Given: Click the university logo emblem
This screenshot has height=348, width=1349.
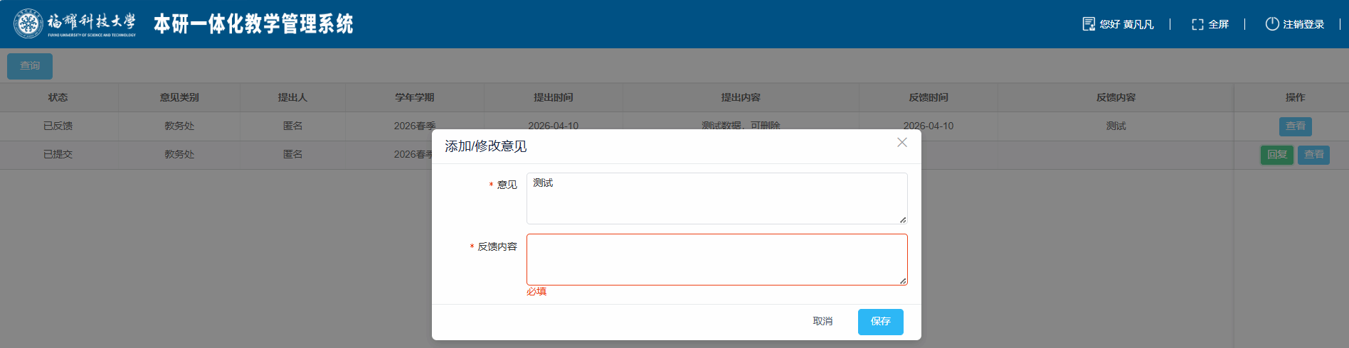Looking at the screenshot, I should pos(28,23).
